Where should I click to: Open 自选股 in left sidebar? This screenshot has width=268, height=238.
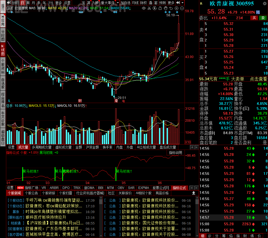click(x=3, y=83)
